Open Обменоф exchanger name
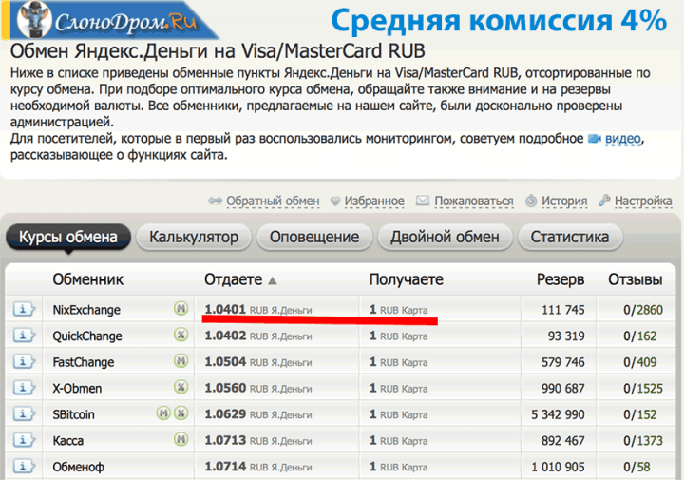The image size is (684, 480). pos(79,467)
